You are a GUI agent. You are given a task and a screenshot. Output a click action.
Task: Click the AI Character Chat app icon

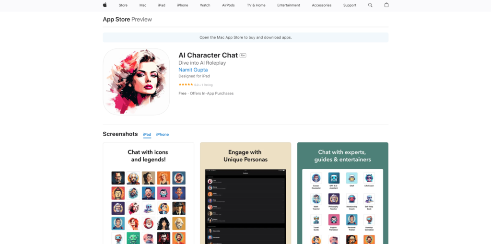point(136,81)
